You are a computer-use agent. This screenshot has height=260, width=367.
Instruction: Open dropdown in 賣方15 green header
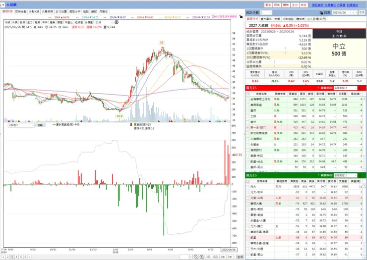coord(346,175)
